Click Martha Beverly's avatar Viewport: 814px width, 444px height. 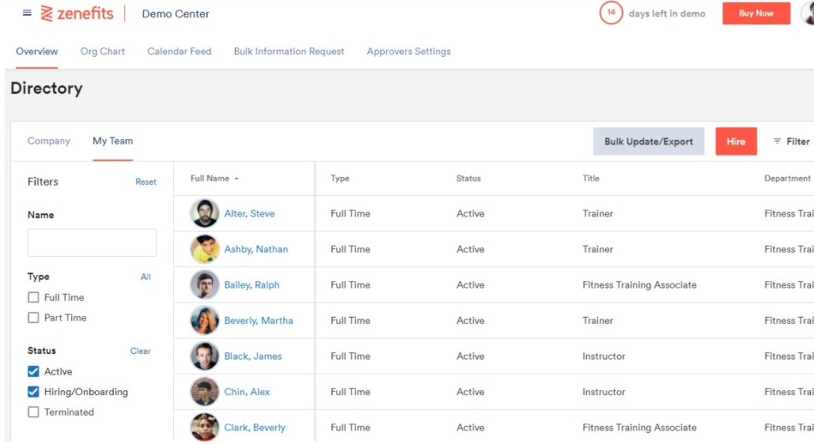click(x=205, y=321)
